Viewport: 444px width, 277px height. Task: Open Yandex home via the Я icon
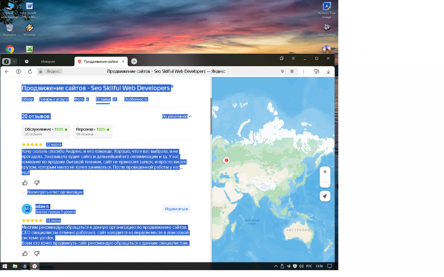[18, 71]
